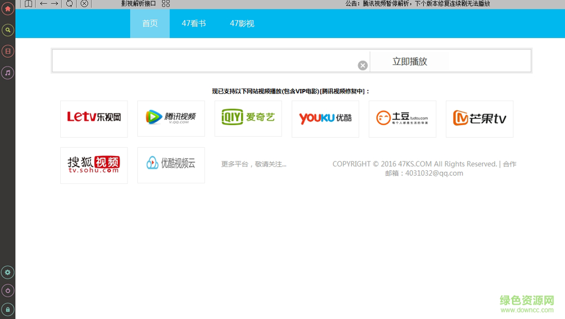Select the 芒果tv site tile

click(x=479, y=118)
